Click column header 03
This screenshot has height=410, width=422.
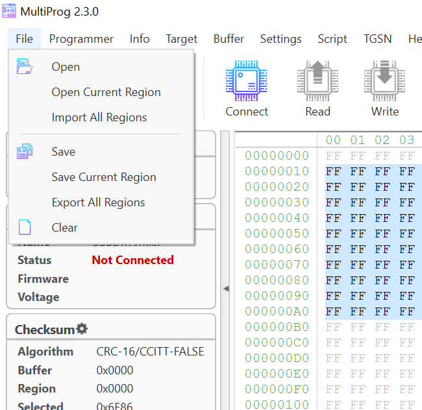coord(406,140)
